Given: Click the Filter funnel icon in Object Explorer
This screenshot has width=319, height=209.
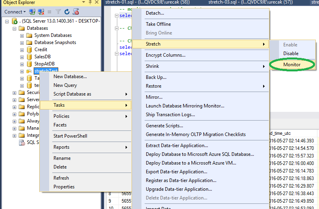Looking at the screenshot, I should pyautogui.click(x=58, y=12).
